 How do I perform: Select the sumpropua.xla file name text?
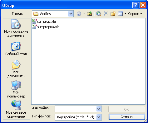pos(48,27)
